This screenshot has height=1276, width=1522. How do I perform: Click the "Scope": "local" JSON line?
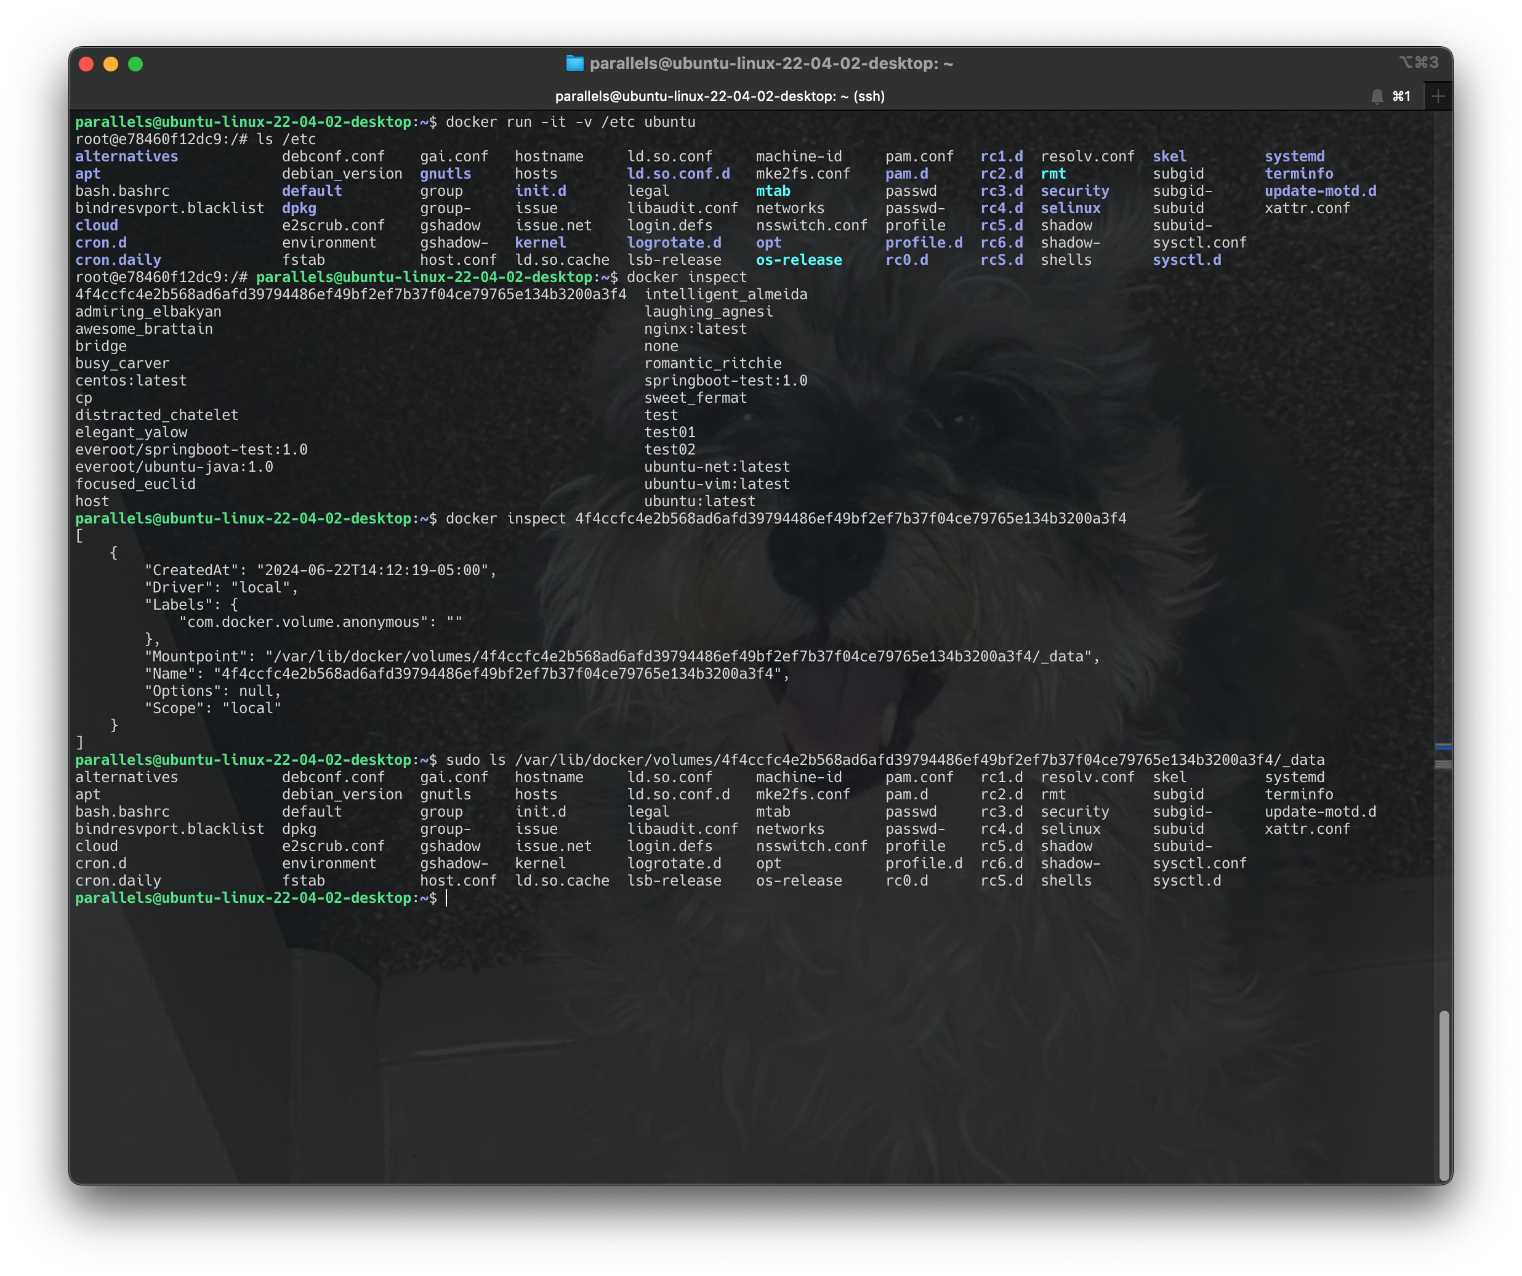coord(212,708)
